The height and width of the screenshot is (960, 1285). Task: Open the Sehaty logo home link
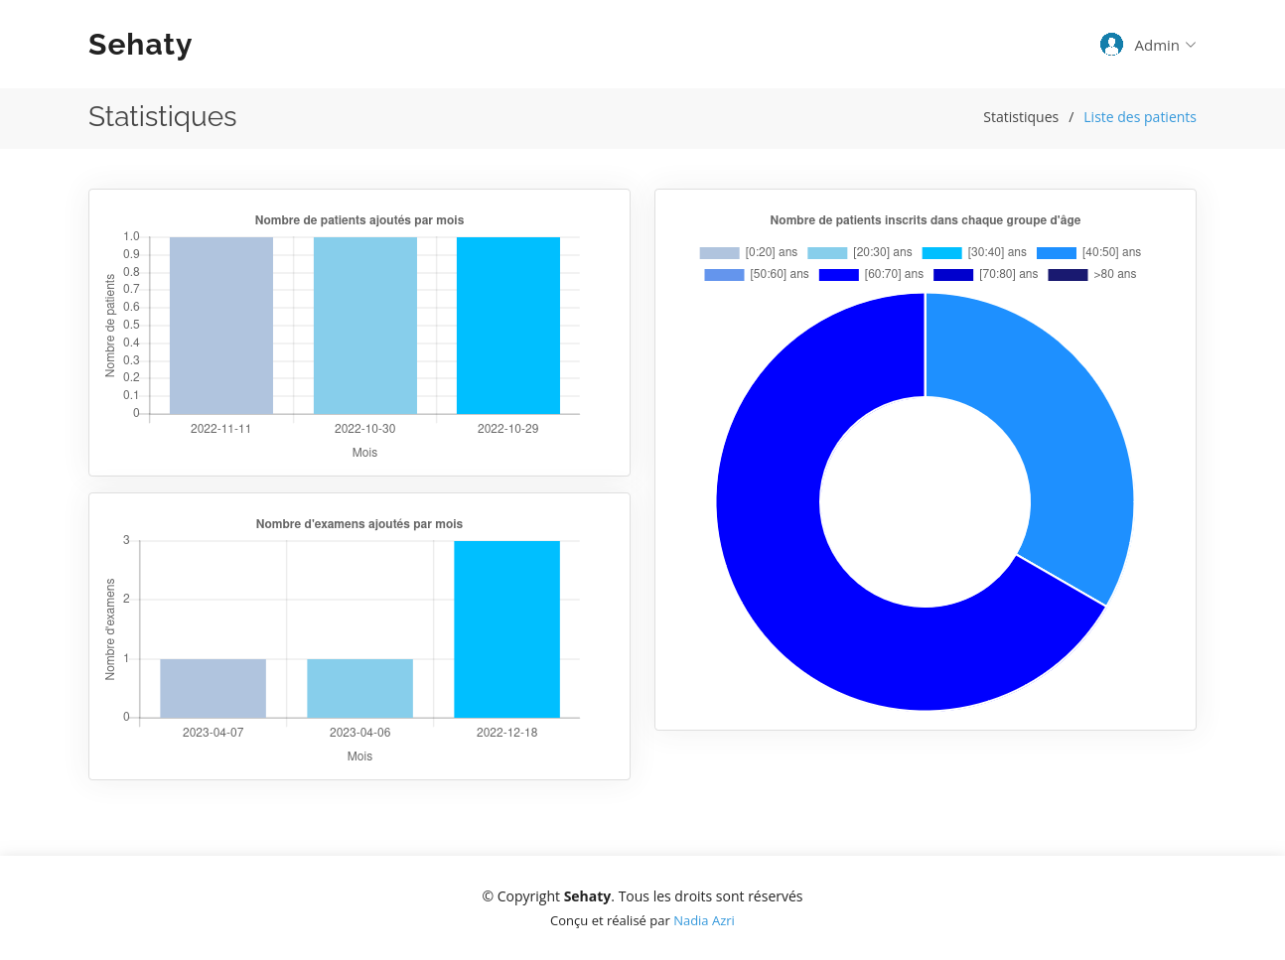click(x=140, y=45)
